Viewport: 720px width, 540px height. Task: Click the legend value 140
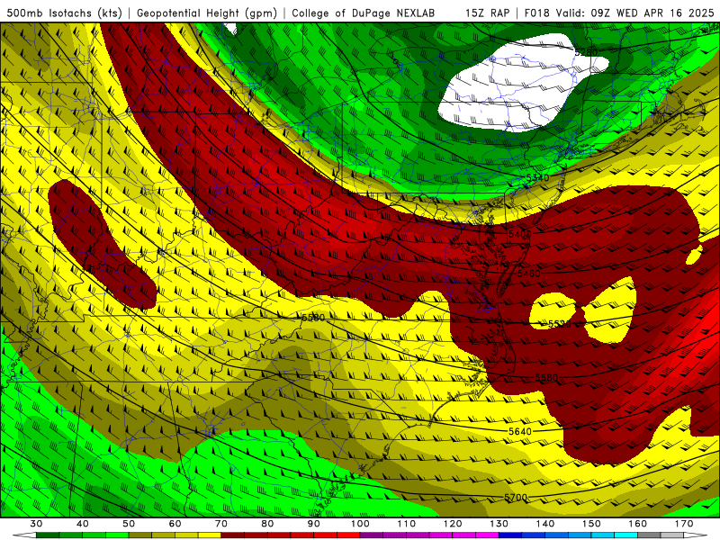pyautogui.click(x=545, y=524)
